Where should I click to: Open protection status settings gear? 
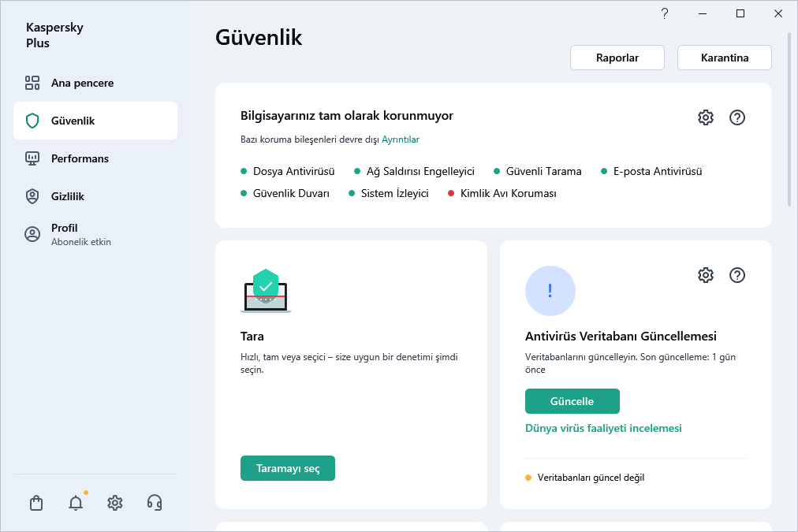coord(705,117)
